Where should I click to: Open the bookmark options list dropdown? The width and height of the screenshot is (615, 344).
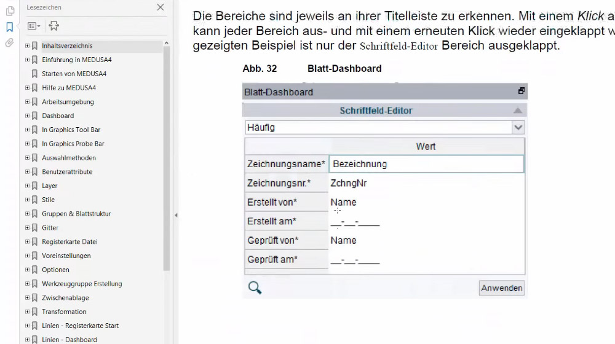tap(34, 26)
